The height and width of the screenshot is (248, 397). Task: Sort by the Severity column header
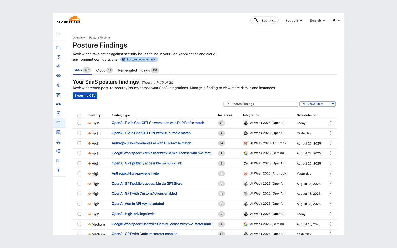pos(94,115)
